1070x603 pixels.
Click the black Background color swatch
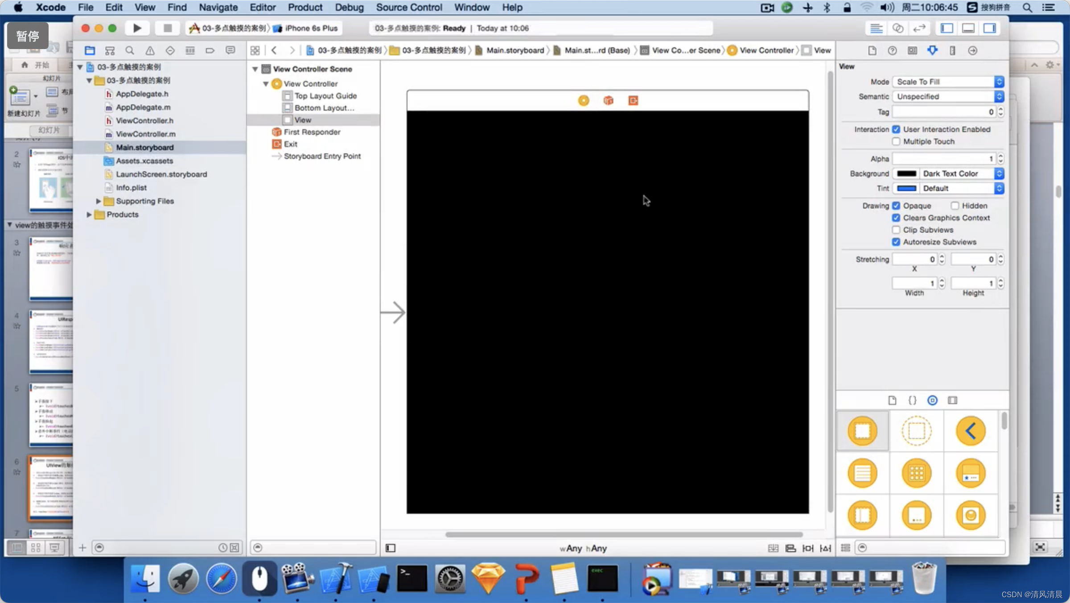pyautogui.click(x=906, y=173)
